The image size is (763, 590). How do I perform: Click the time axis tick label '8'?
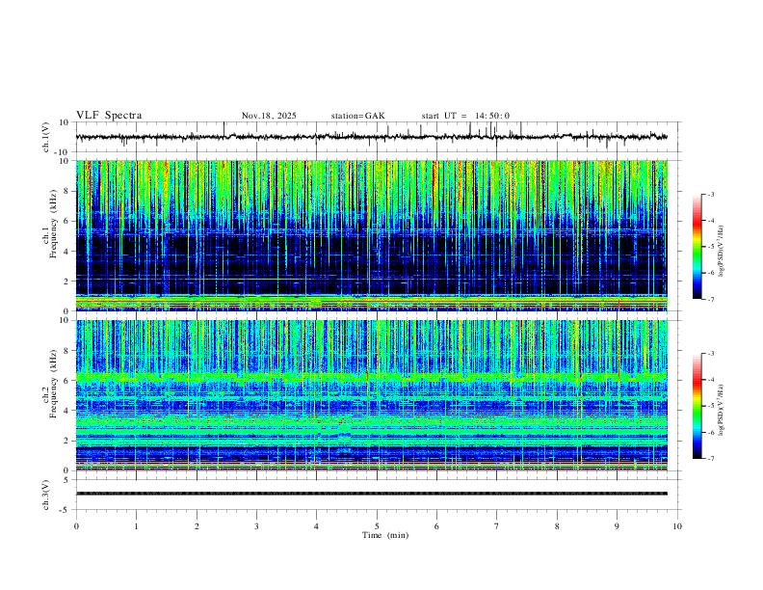click(x=557, y=526)
